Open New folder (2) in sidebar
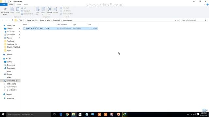The image size is (209, 117). pos(12,44)
